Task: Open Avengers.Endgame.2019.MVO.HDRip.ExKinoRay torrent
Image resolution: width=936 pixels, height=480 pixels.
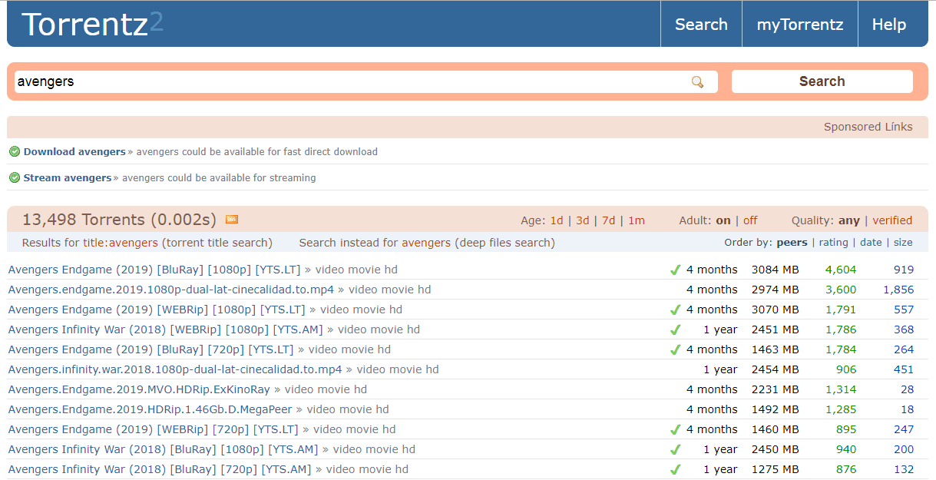Action: click(139, 389)
